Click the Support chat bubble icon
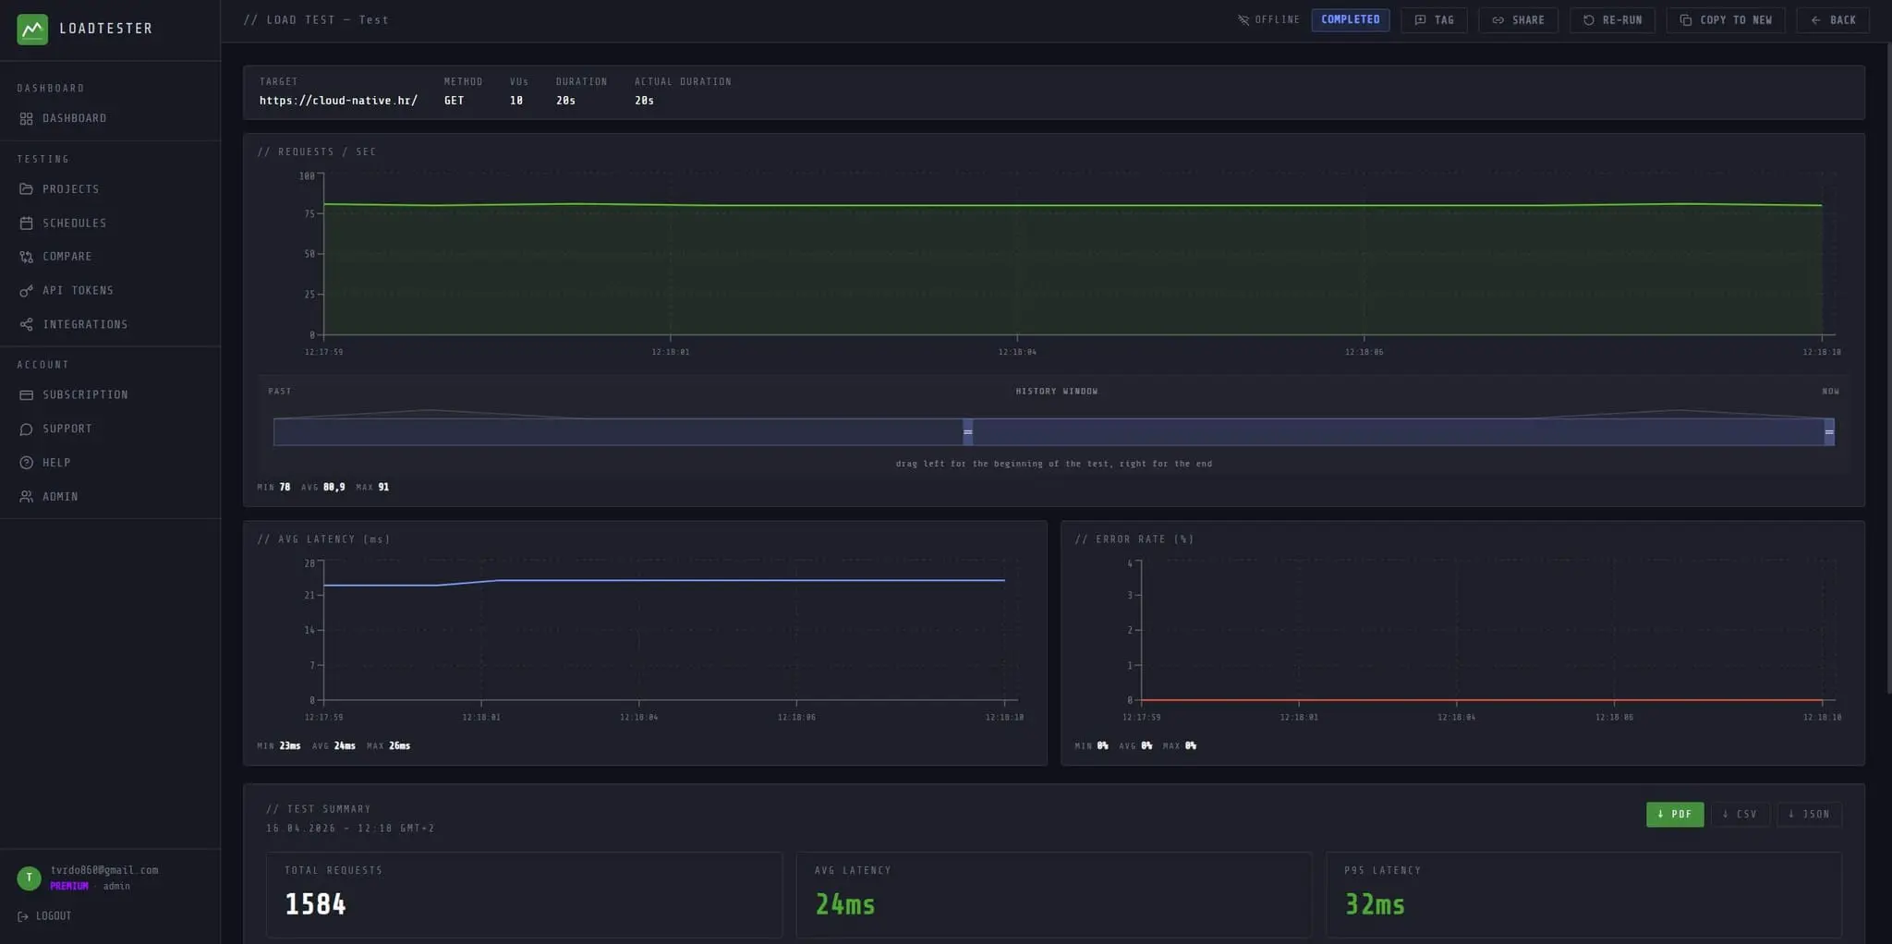Viewport: 1892px width, 944px height. coord(26,430)
